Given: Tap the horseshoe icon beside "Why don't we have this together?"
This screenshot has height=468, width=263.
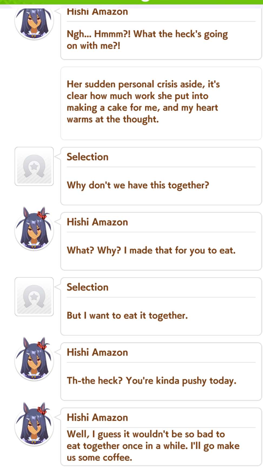Looking at the screenshot, I should 34,166.
